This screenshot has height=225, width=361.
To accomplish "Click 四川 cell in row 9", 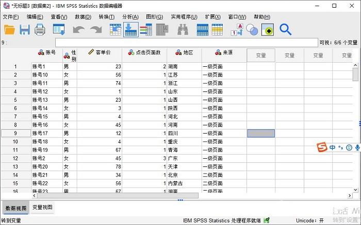I will [x=184, y=133].
